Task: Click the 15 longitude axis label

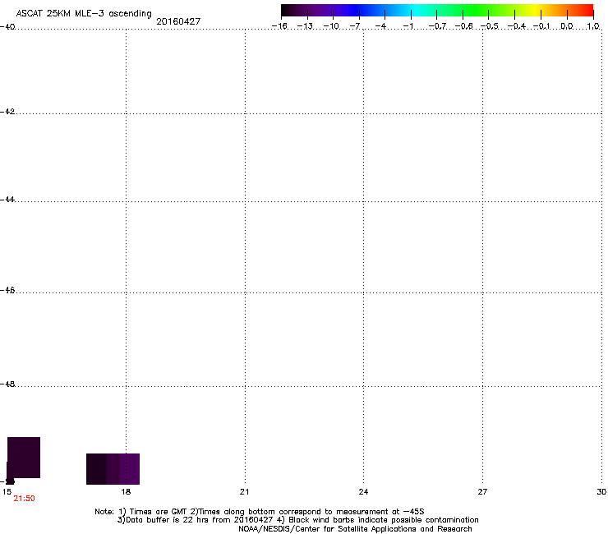Action: click(7, 492)
